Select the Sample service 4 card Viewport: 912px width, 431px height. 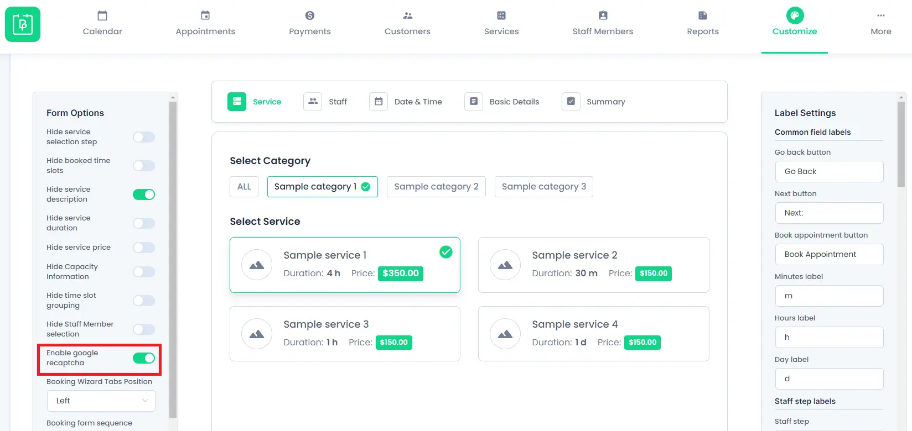(593, 334)
